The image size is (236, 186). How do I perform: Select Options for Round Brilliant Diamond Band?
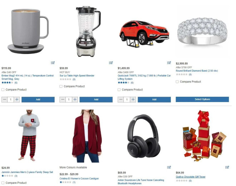pos(202,99)
